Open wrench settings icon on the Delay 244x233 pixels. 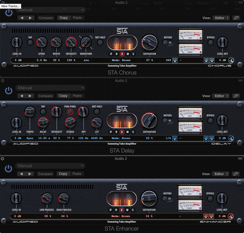[231, 138]
